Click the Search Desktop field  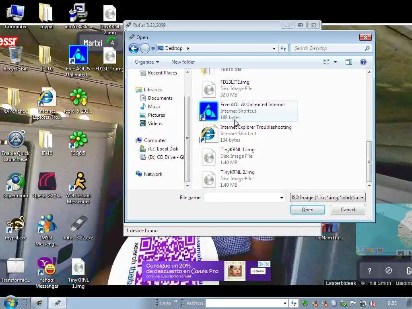coord(331,48)
